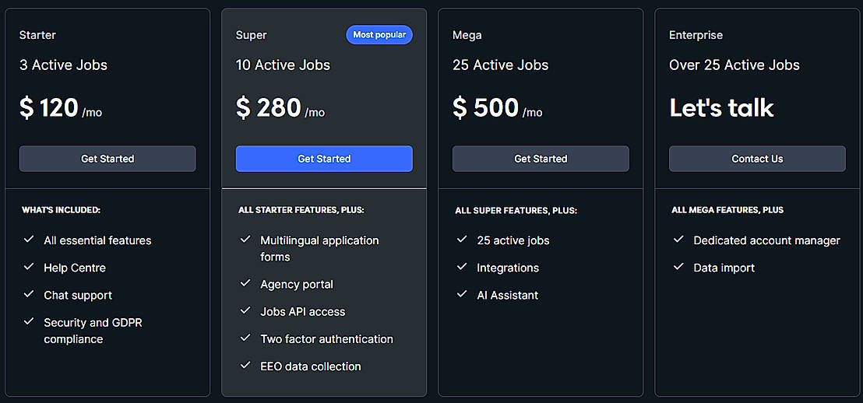Click the $ 280 /mo price
The width and height of the screenshot is (863, 403).
pyautogui.click(x=280, y=108)
